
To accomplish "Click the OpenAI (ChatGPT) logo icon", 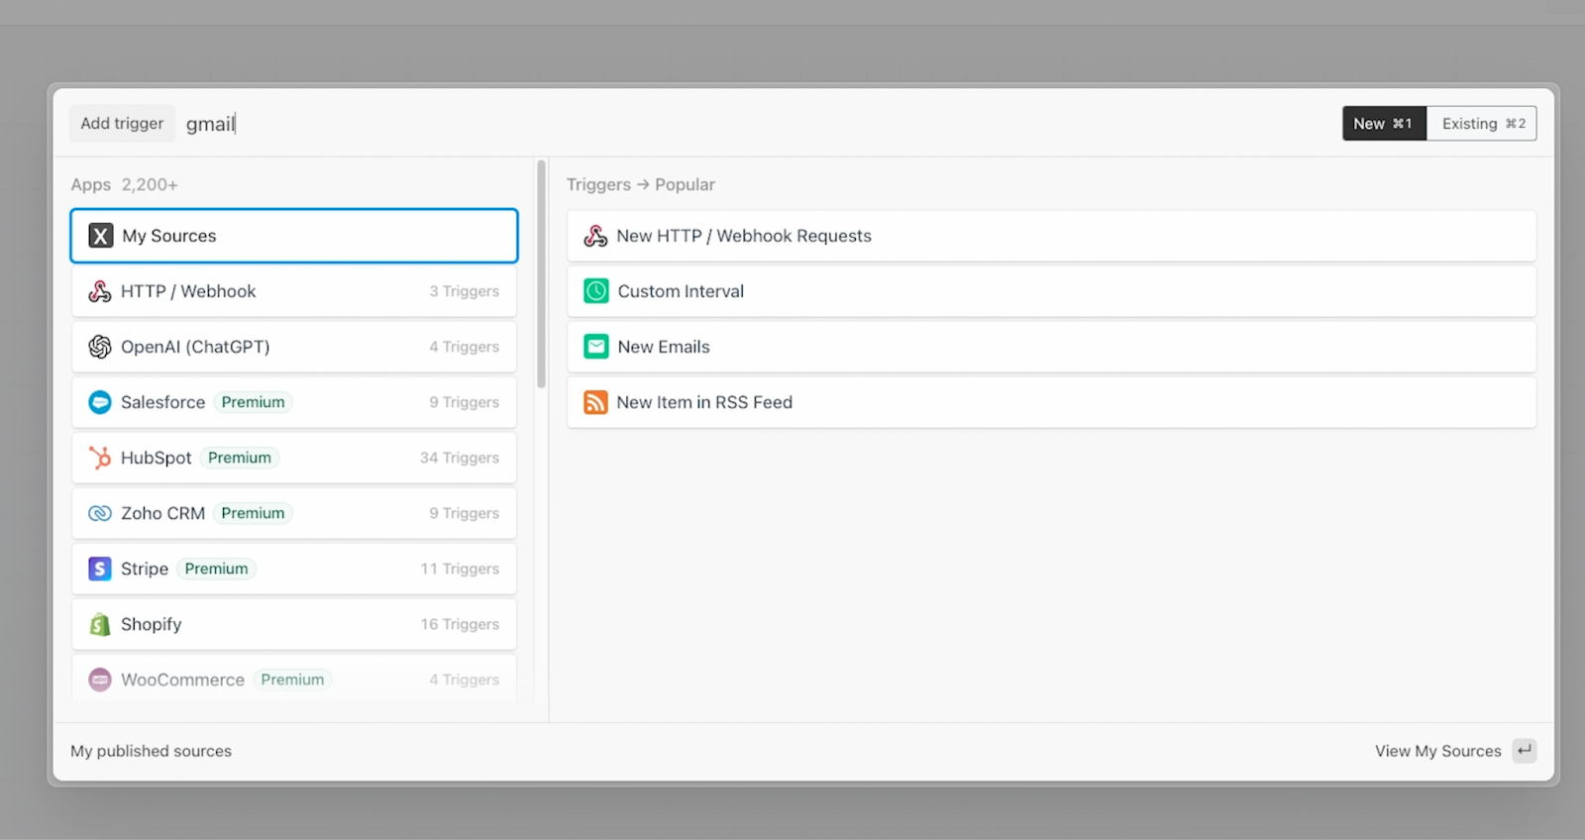I will click(100, 347).
